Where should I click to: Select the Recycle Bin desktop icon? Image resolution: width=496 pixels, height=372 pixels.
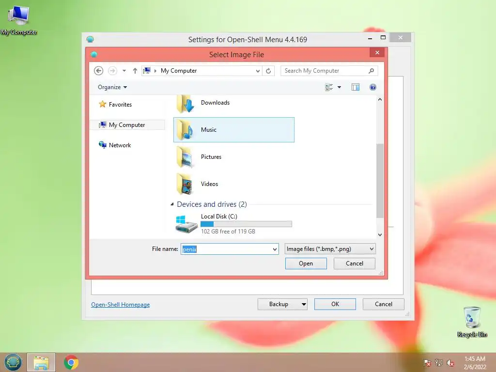click(472, 322)
